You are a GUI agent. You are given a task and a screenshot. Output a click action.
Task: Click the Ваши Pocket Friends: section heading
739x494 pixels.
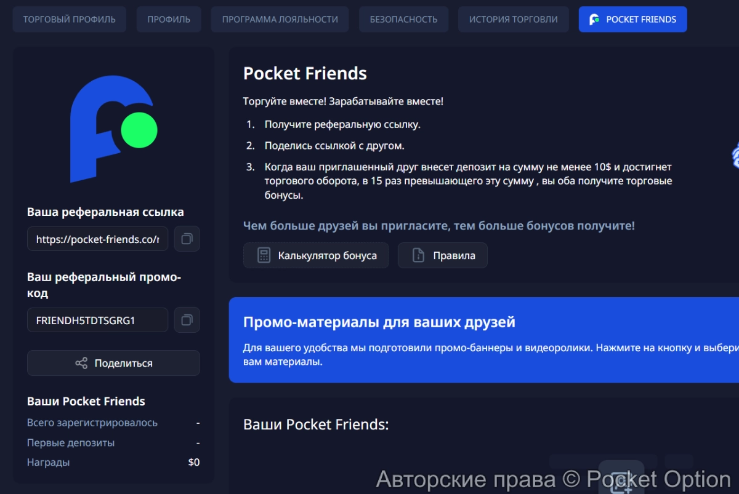click(x=316, y=424)
